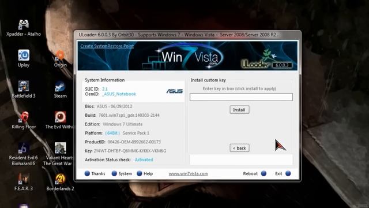Click the key value 2Y4WT-DHTBF-Q6MMK-KYK6X-VKM6G
The width and height of the screenshot is (369, 208).
[x=130, y=151]
